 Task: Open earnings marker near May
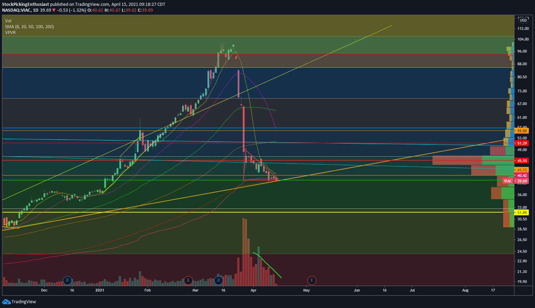click(311, 280)
